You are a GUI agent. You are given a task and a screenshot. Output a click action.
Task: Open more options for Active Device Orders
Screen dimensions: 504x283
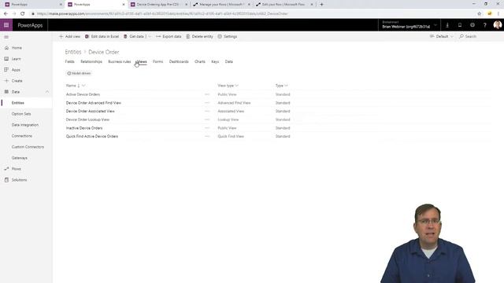(207, 94)
